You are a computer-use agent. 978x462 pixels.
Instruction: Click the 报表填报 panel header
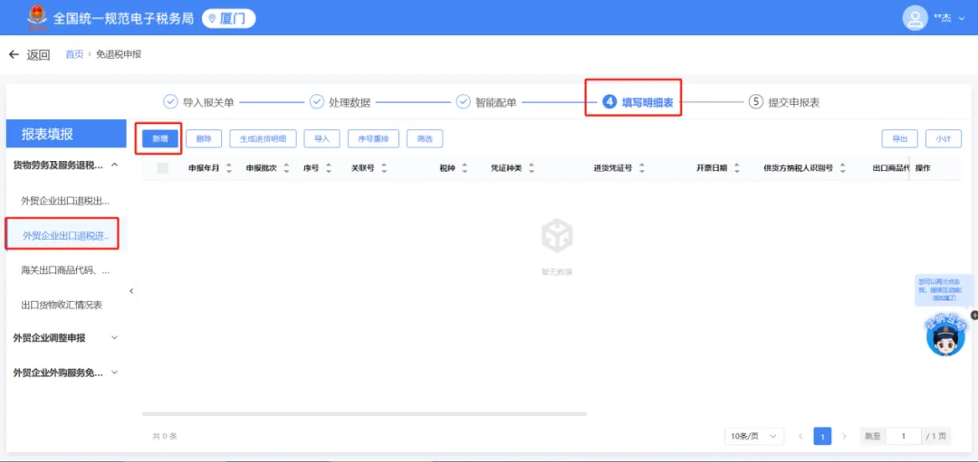[x=65, y=134]
